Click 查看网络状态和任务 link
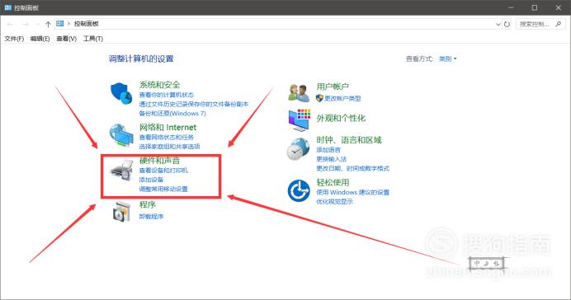 click(167, 137)
